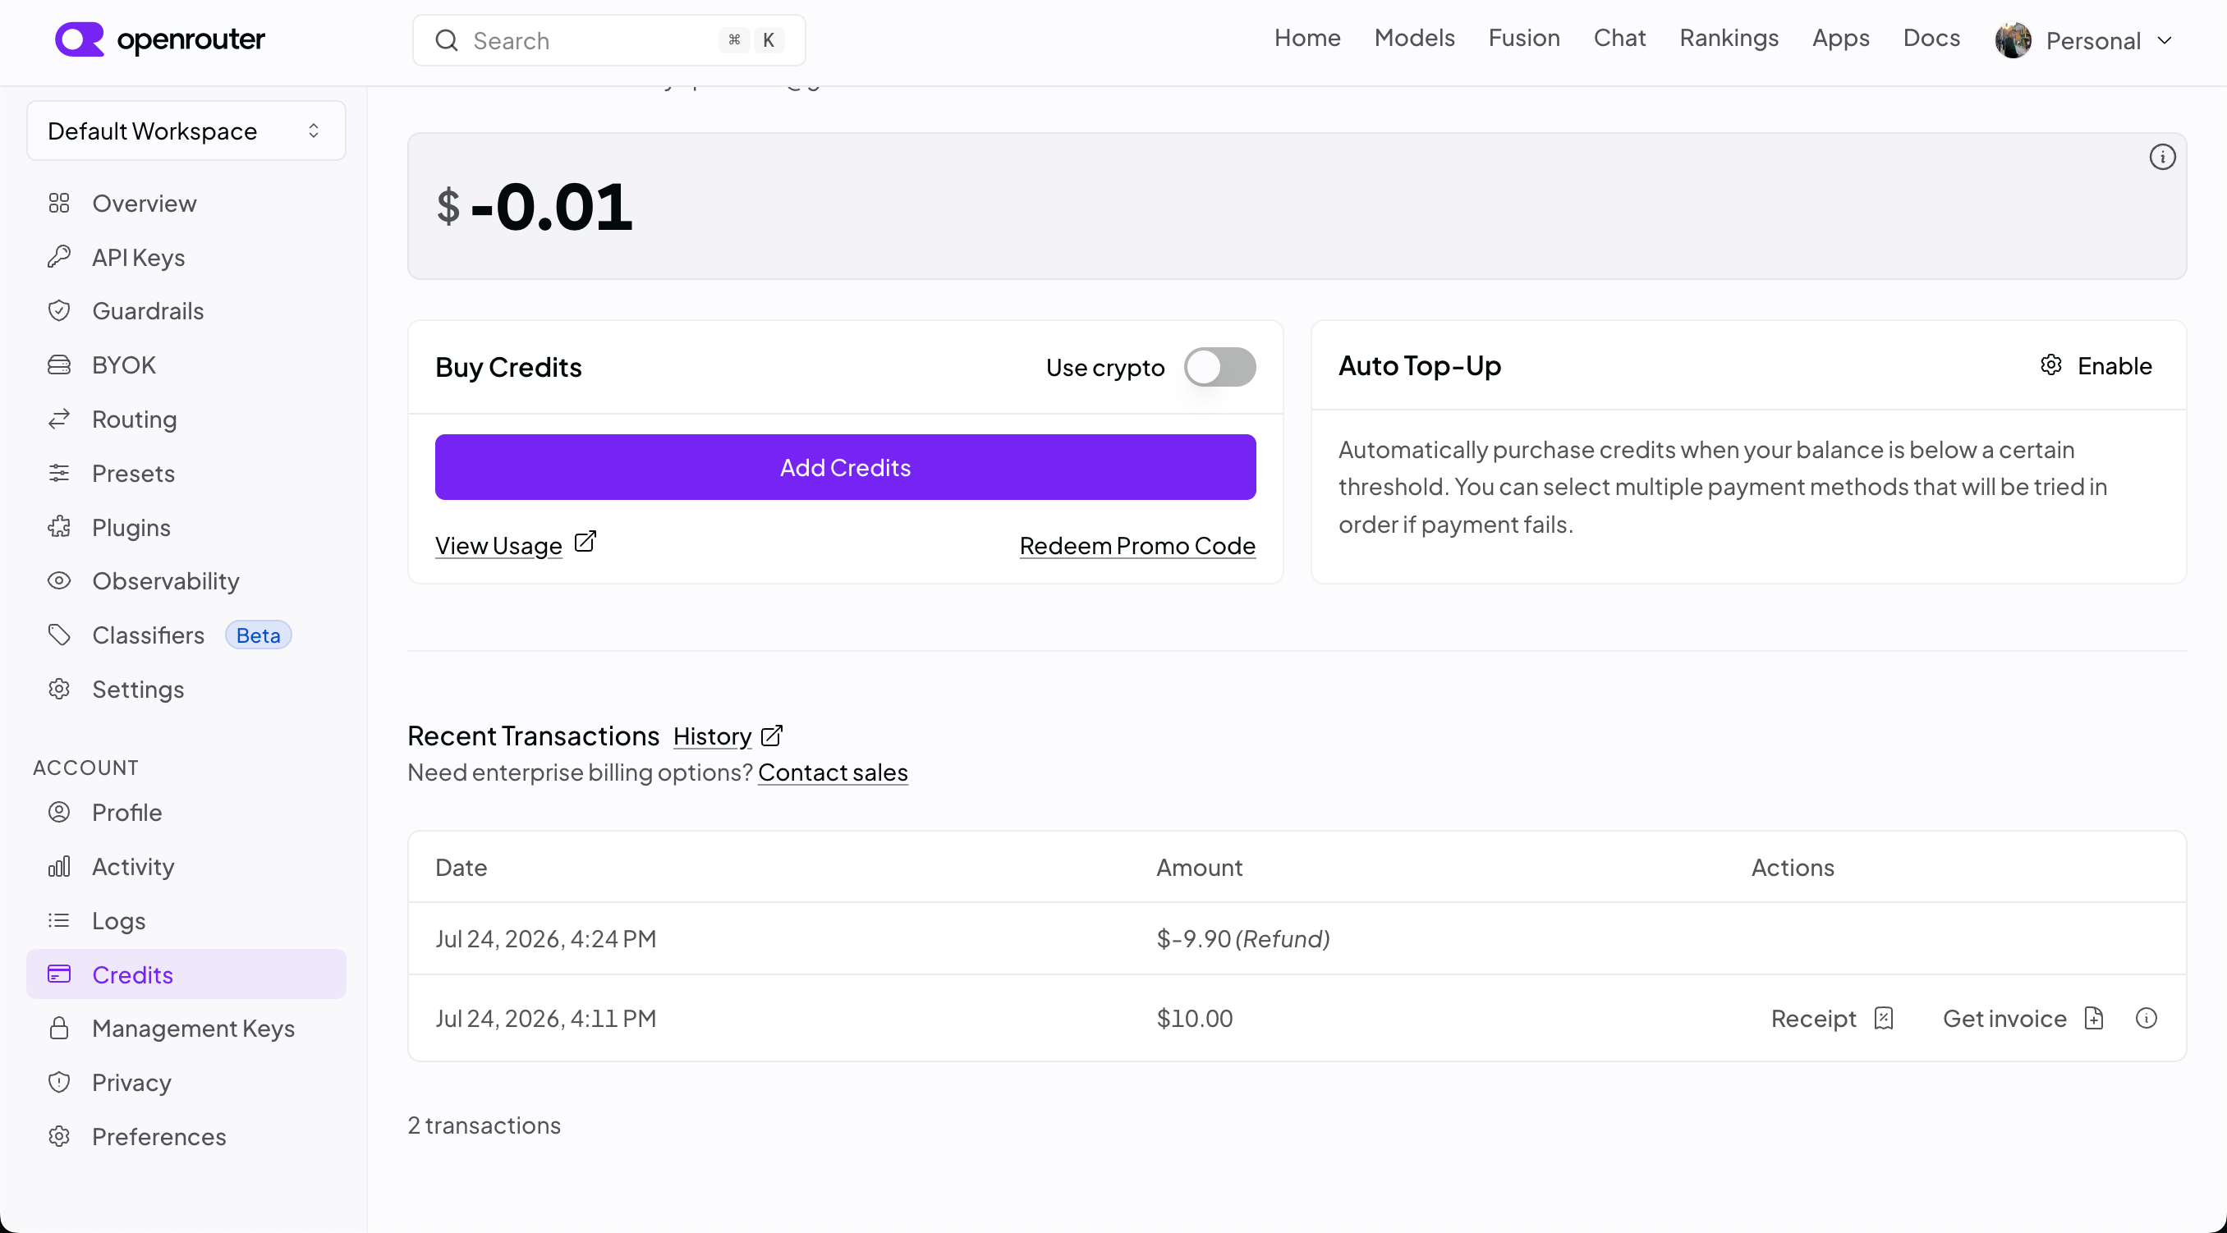Open the View Usage link
2227x1233 pixels.
[x=498, y=545]
